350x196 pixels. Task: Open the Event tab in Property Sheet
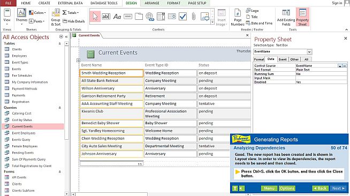click(283, 59)
